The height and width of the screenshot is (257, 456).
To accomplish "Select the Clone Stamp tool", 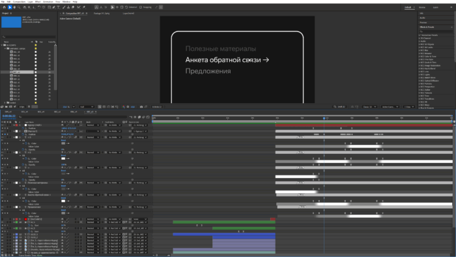I will pyautogui.click(x=68, y=7).
